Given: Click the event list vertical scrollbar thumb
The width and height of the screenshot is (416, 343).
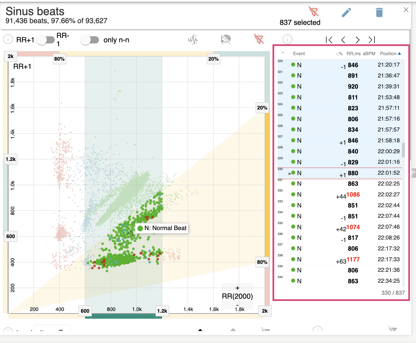Looking at the screenshot, I should click(x=403, y=150).
